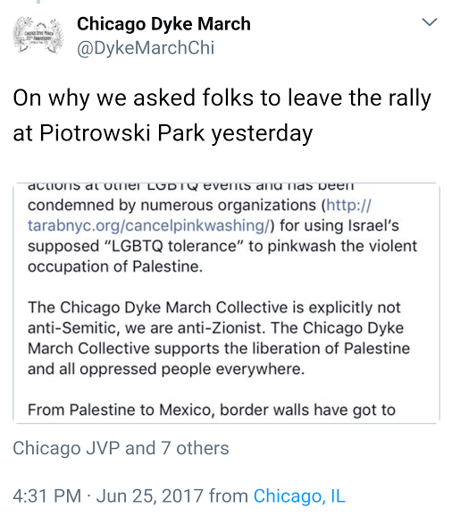Click 'March Collective supports the liberation' line

[x=219, y=349]
